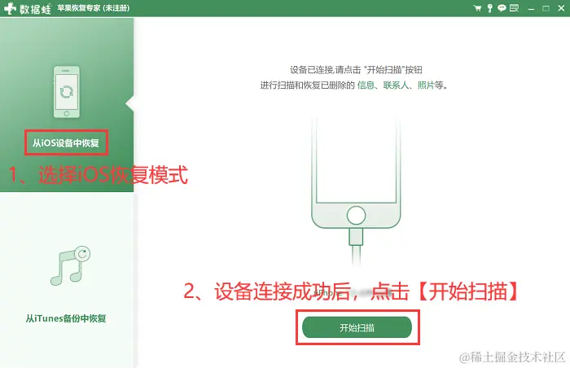Close the 苹果恢复专家 window
This screenshot has width=570, height=368.
pyautogui.click(x=561, y=8)
